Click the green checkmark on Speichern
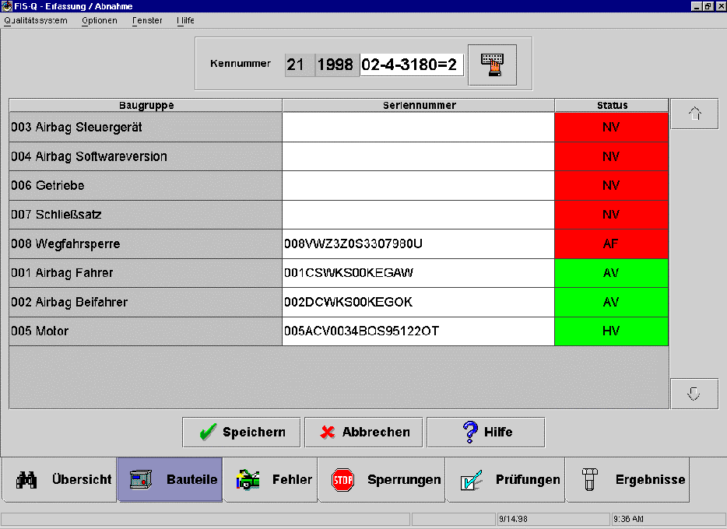This screenshot has height=529, width=727. pos(207,433)
